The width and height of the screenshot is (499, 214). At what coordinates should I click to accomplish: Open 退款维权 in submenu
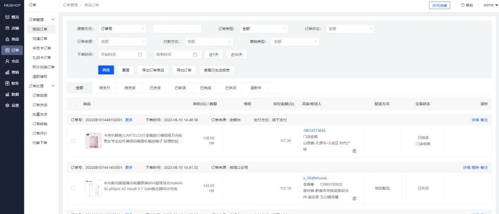click(40, 76)
